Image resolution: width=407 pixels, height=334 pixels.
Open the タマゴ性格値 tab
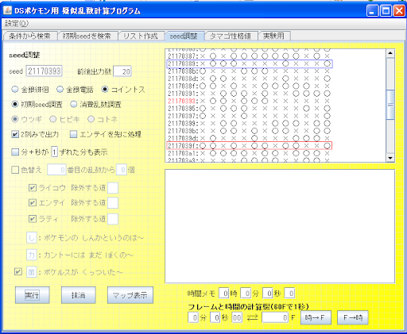pos(231,36)
